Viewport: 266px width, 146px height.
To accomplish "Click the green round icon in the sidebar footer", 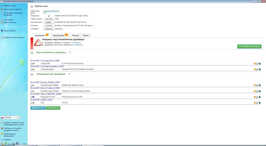I will point(6,143).
